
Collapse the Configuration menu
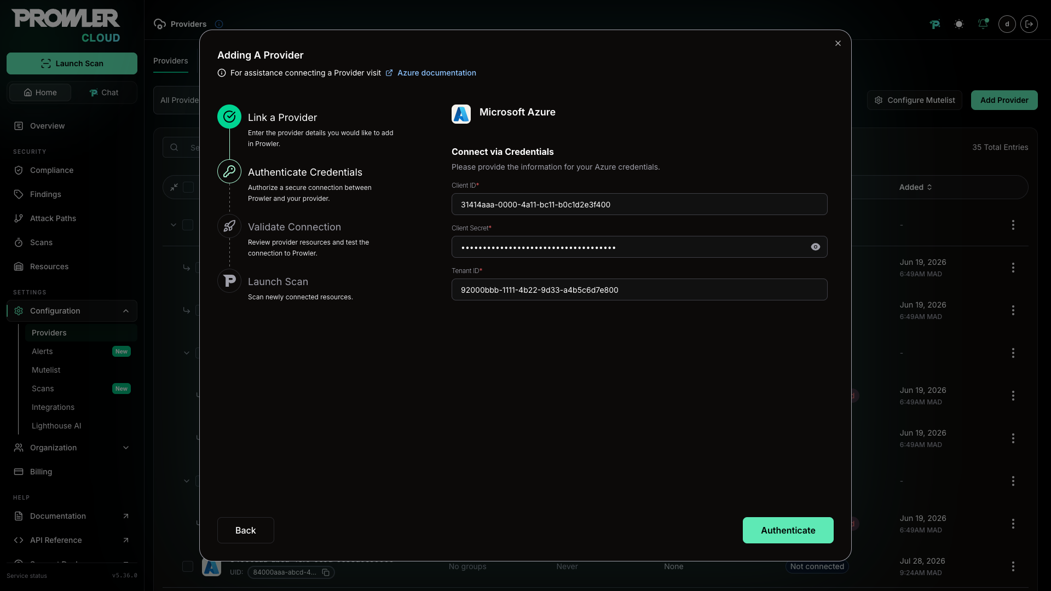[x=72, y=311]
